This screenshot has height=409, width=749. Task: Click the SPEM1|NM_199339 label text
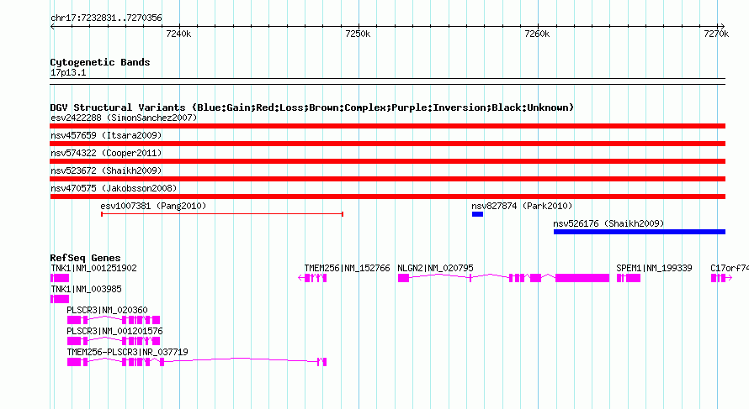pyautogui.click(x=655, y=268)
